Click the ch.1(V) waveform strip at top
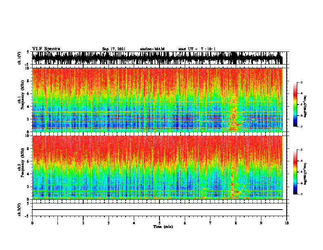This screenshot has width=323, height=250. pos(157,58)
